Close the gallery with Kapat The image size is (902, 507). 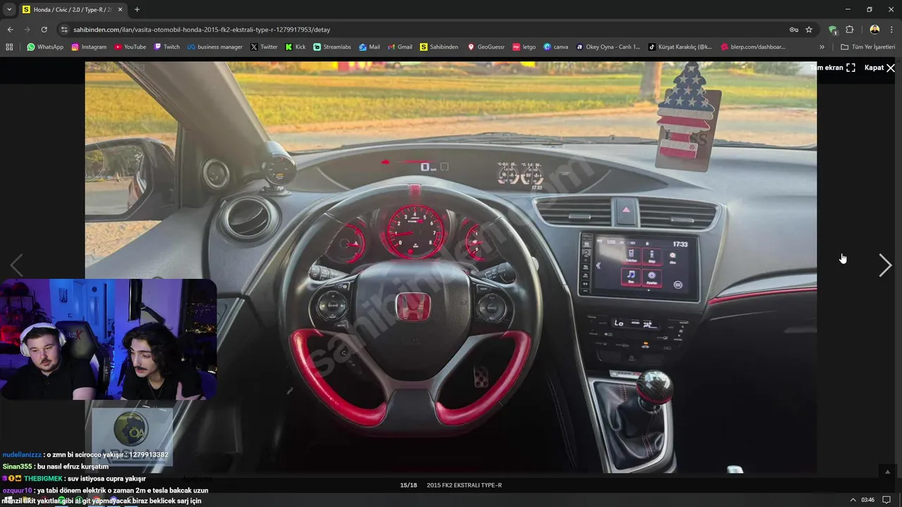pos(879,68)
